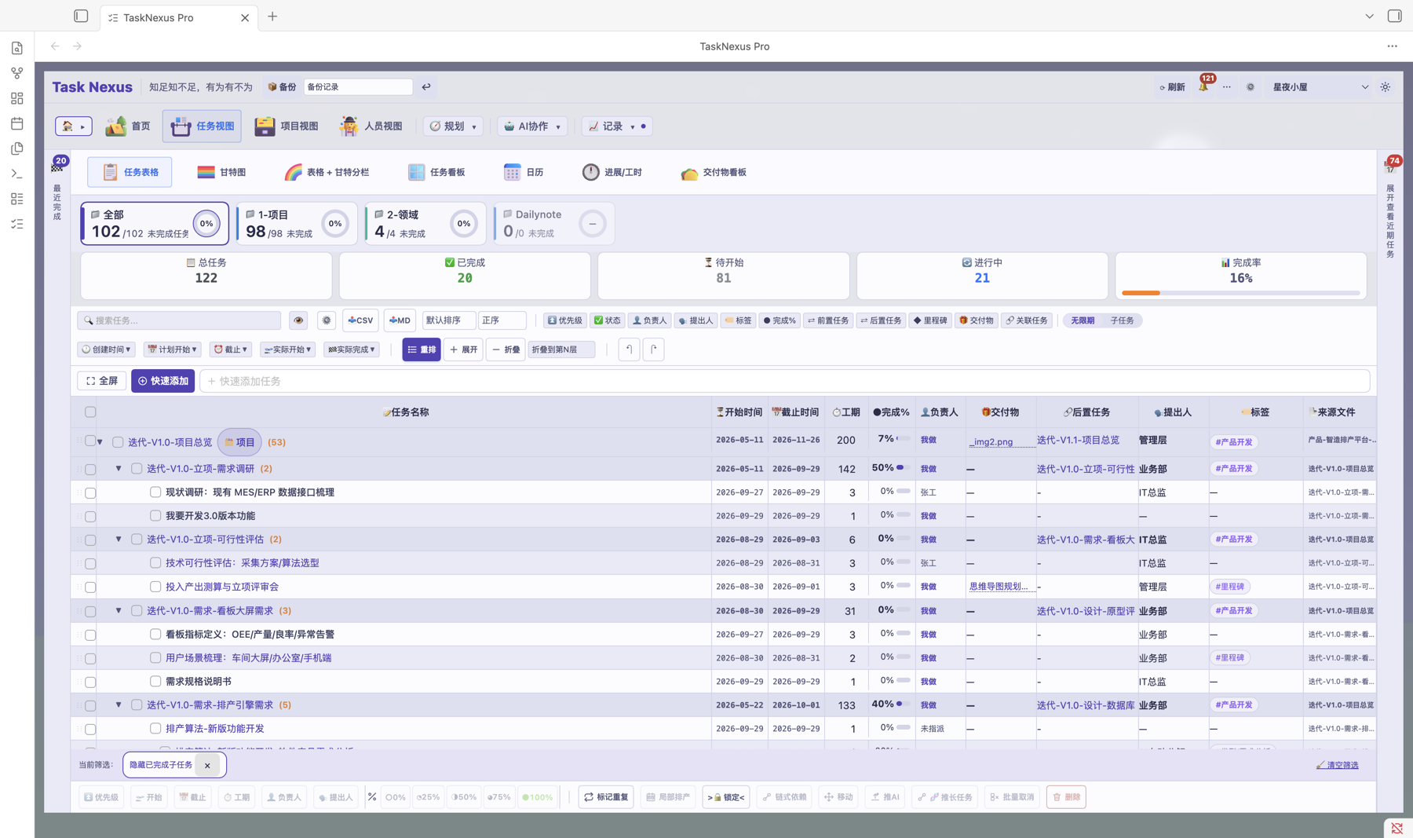The height and width of the screenshot is (838, 1413).
Task: Open the 规划 dropdown menu
Action: (x=454, y=126)
